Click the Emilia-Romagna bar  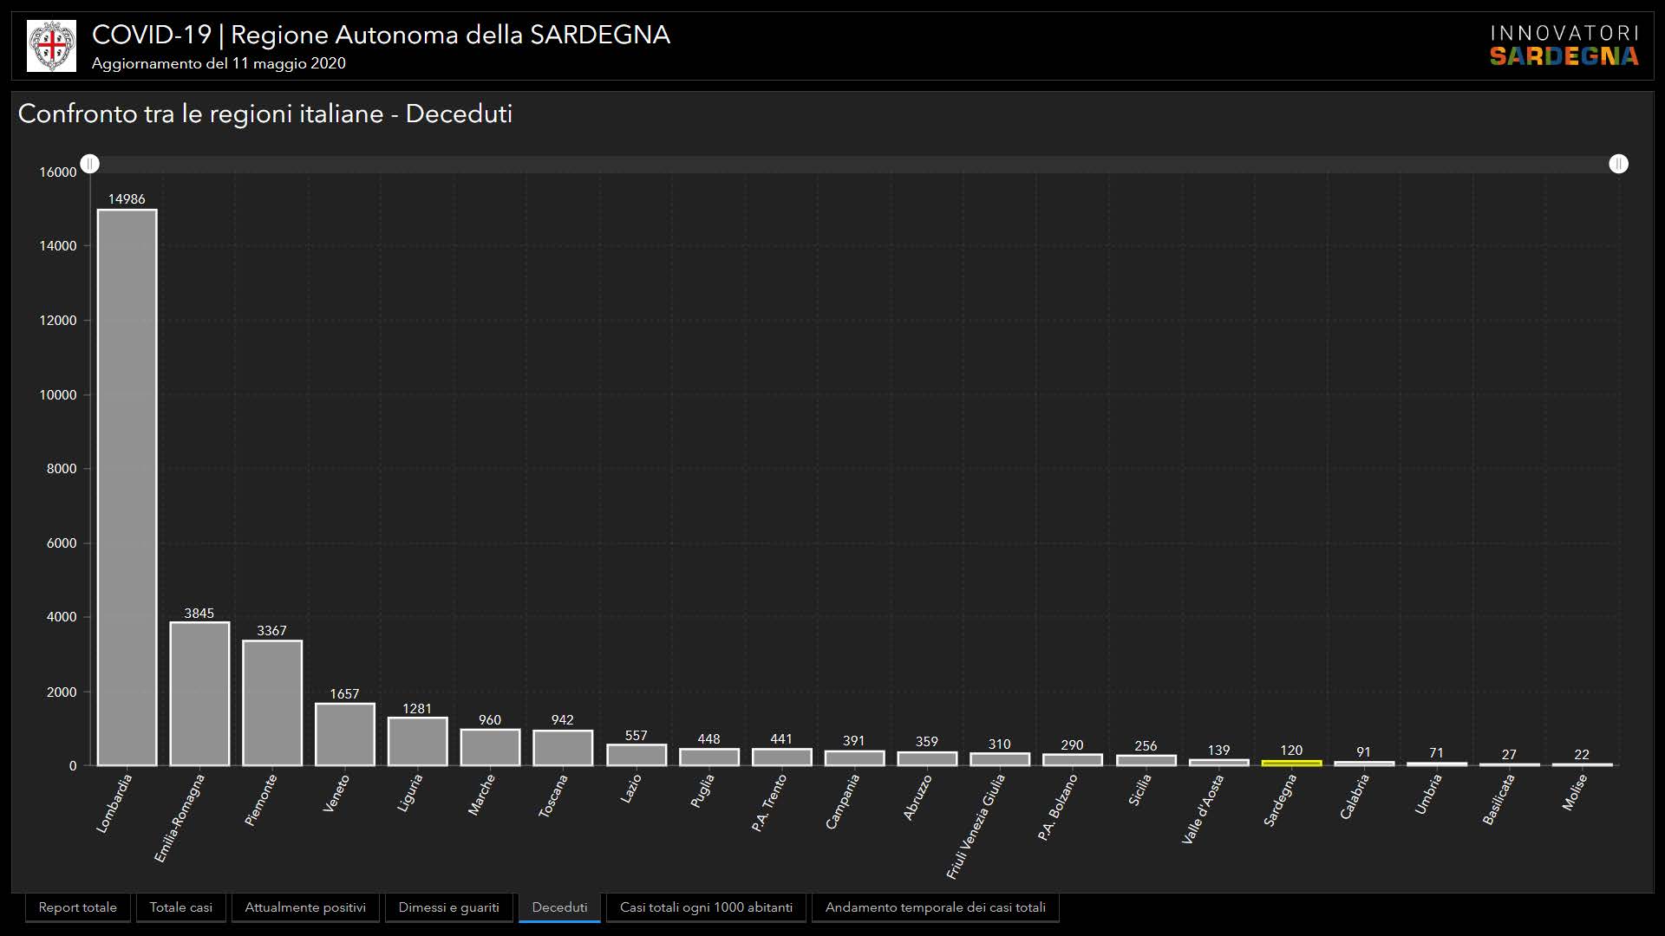coord(199,693)
